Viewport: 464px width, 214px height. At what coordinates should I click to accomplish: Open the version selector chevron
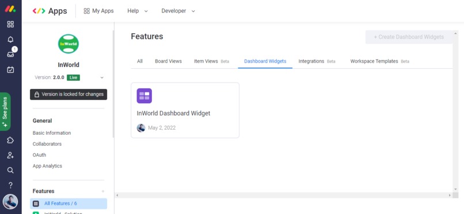(102, 78)
